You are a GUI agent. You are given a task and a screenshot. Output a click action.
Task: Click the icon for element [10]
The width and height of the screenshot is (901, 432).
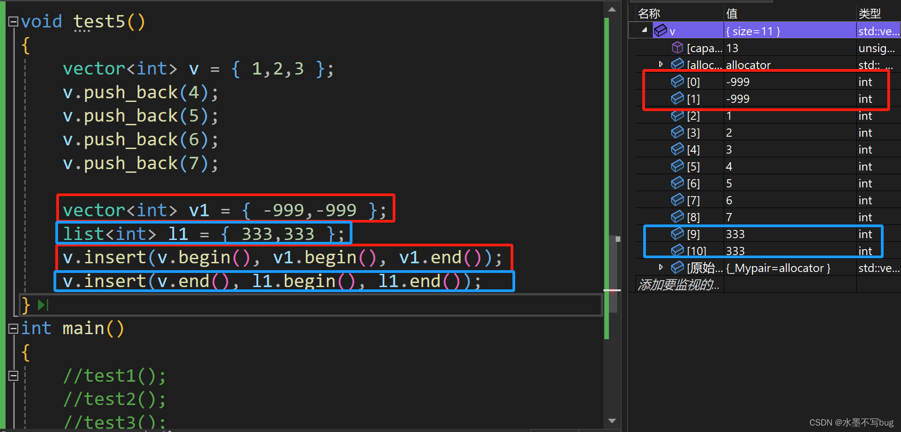pos(677,251)
